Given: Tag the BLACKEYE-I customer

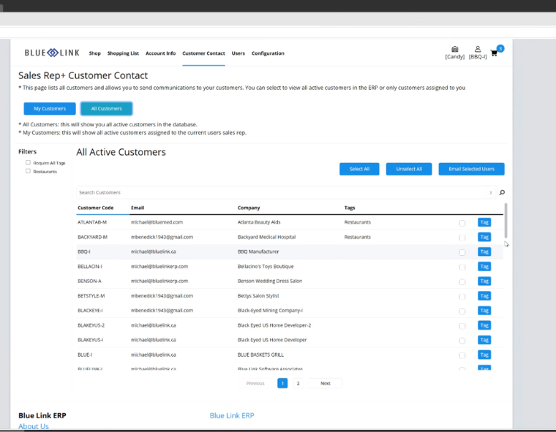Looking at the screenshot, I should tap(484, 311).
